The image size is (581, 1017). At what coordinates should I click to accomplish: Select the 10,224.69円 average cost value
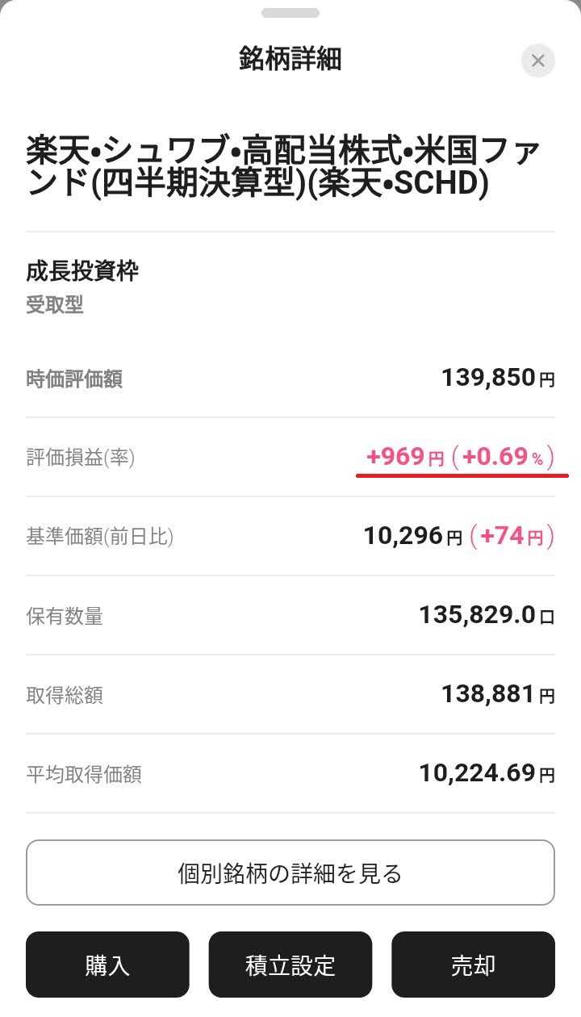click(487, 773)
